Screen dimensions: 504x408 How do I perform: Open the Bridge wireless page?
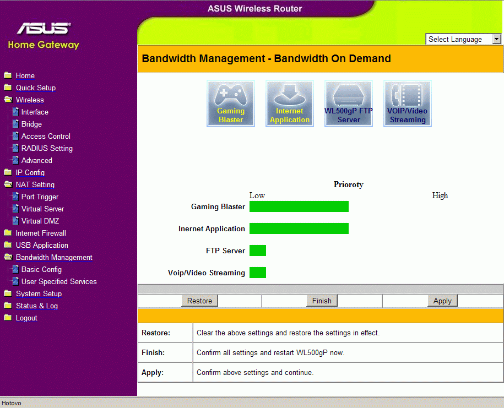(x=31, y=124)
